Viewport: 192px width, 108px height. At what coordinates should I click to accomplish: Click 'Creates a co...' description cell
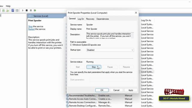105,99
